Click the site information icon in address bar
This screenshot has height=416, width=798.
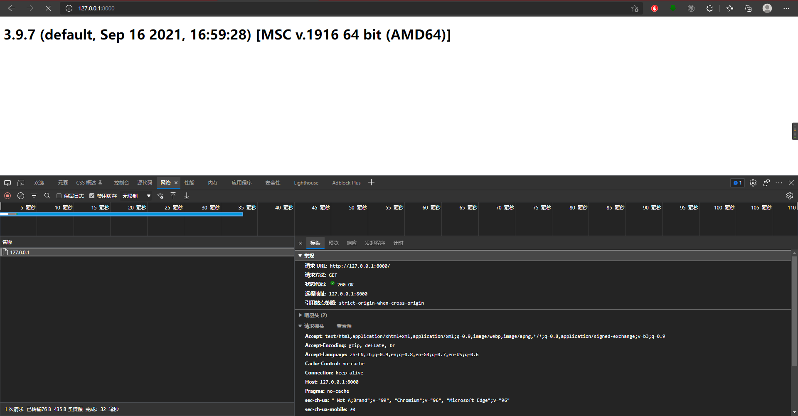point(69,8)
